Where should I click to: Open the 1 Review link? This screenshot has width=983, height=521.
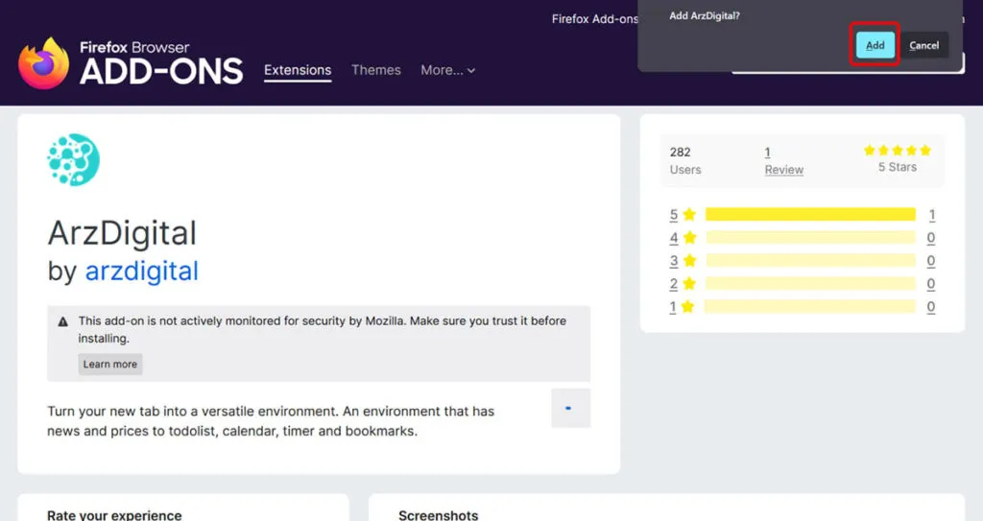coord(783,160)
